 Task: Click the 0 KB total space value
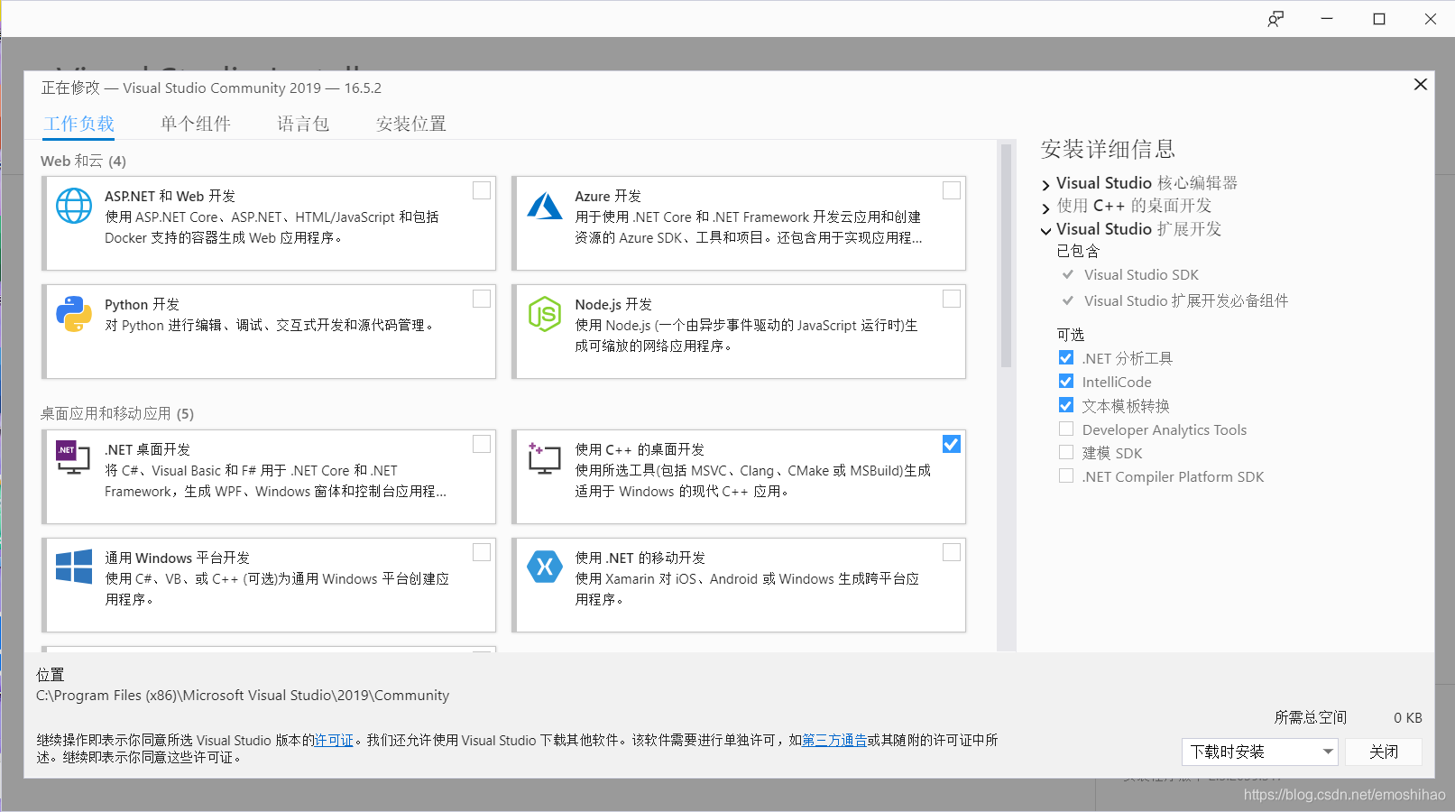1408,717
